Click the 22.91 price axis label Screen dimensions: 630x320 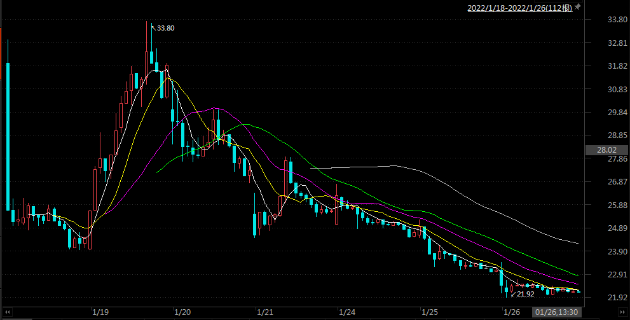point(601,274)
